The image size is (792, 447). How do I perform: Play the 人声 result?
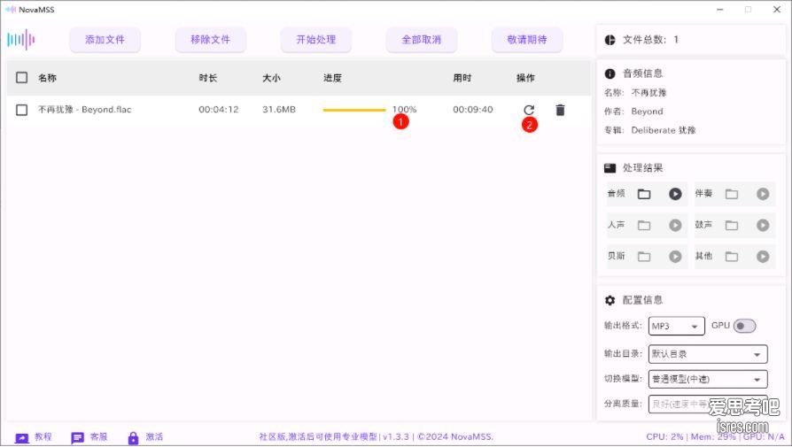675,225
